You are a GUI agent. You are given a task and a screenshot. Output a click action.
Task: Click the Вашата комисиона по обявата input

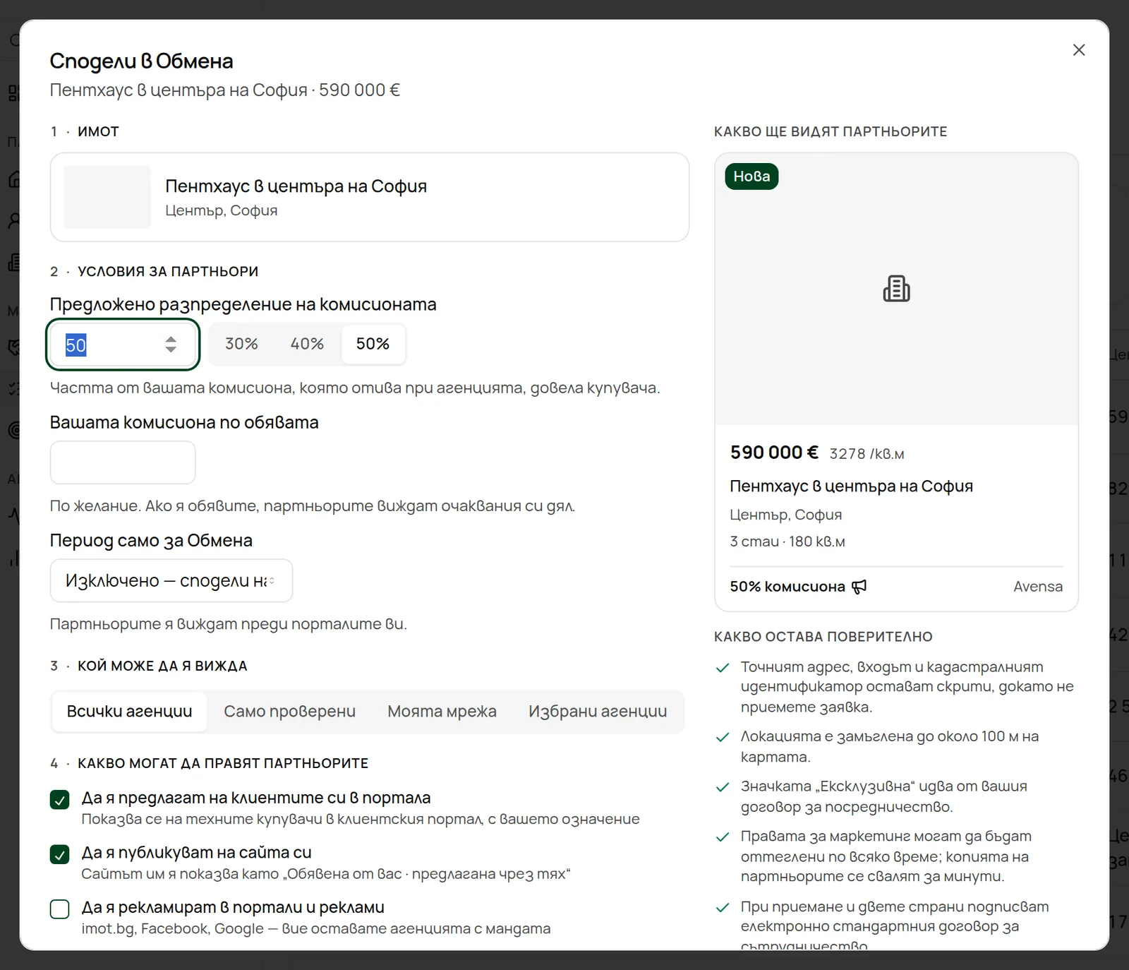click(123, 462)
